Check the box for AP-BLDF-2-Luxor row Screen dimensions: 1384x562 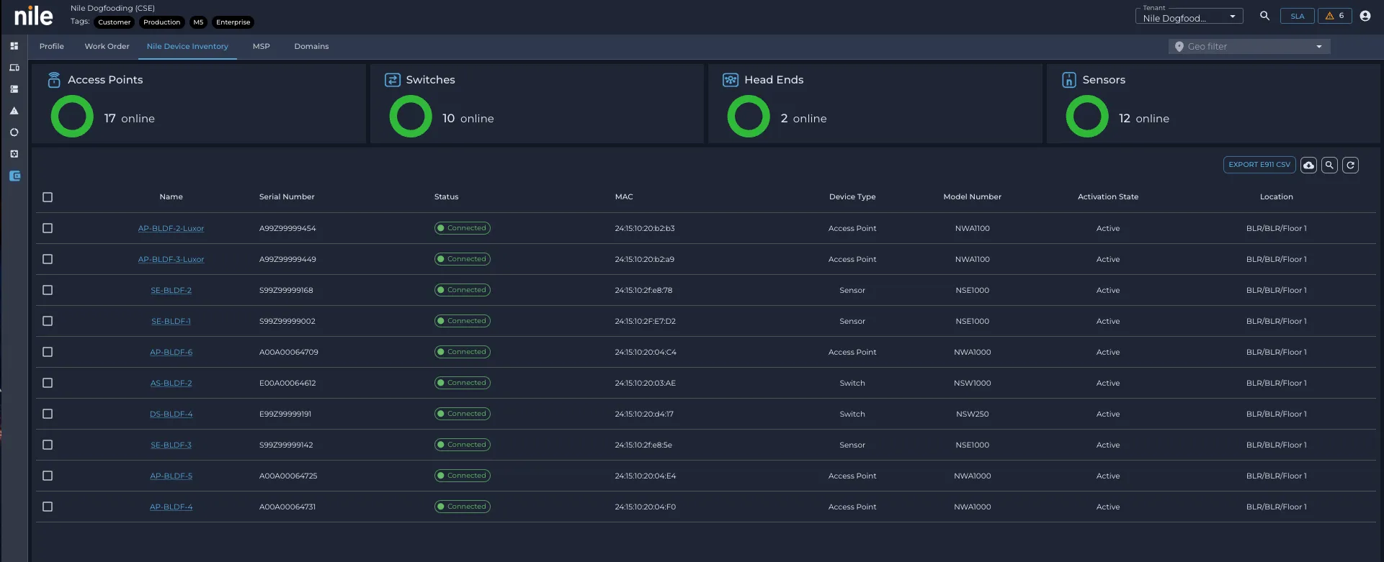[x=48, y=228]
